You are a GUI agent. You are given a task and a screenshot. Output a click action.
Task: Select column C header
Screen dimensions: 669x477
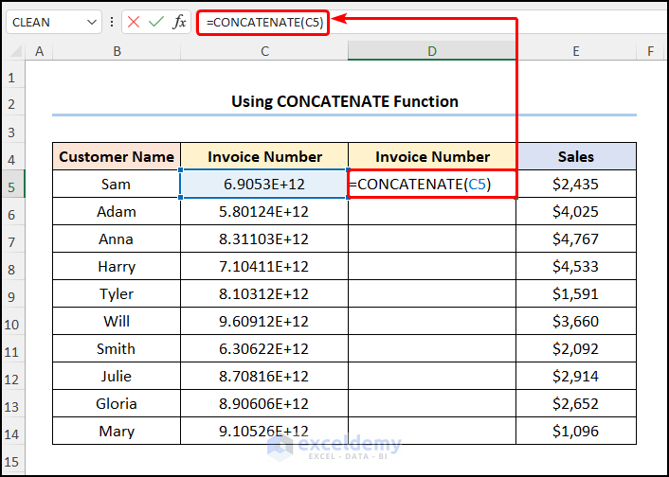click(264, 51)
